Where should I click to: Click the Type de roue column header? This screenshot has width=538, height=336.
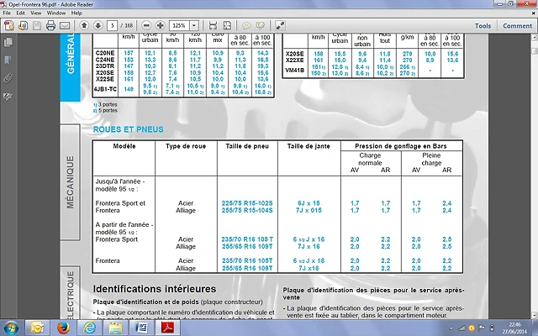pyautogui.click(x=186, y=146)
